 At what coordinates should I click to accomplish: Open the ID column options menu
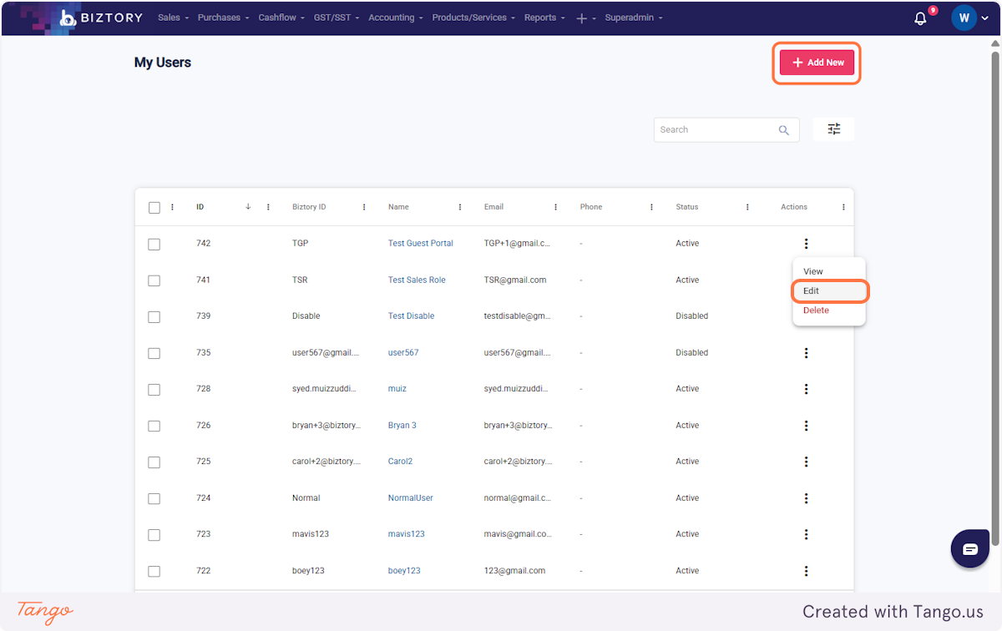click(x=268, y=207)
